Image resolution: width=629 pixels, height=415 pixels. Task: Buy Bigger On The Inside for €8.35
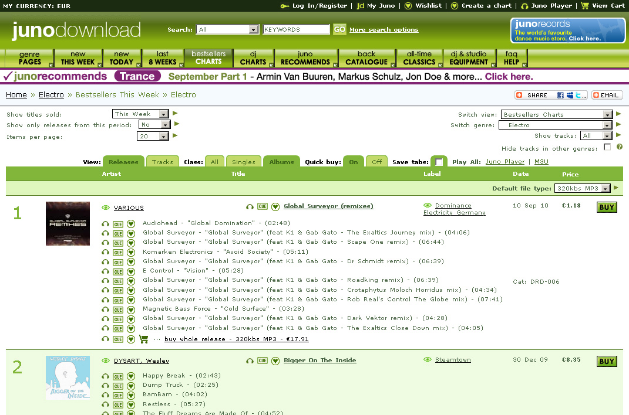pos(607,362)
